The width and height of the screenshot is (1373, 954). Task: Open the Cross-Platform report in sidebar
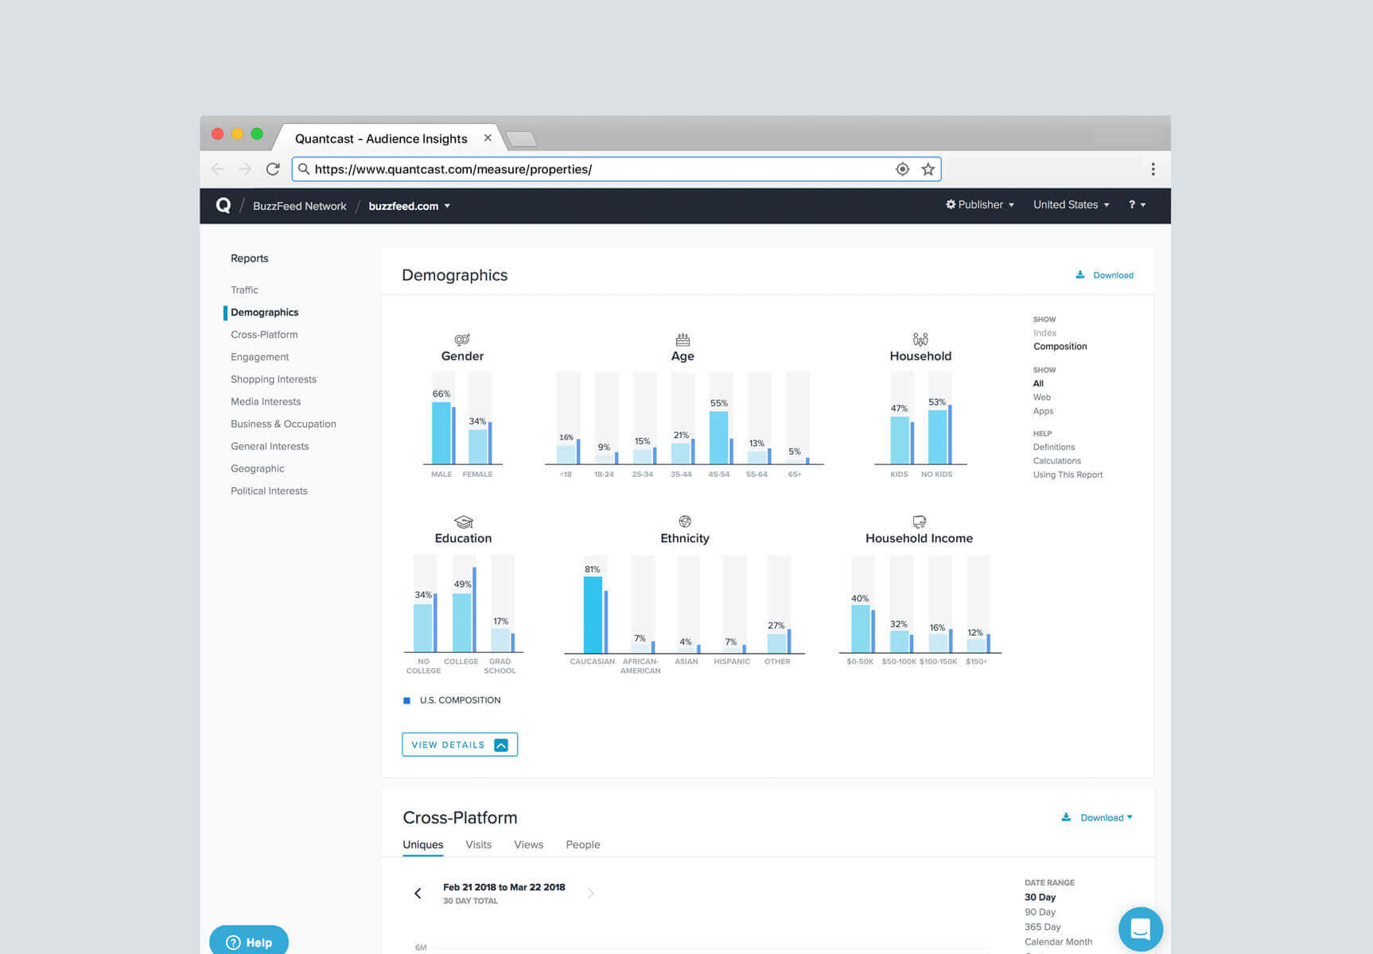(264, 335)
